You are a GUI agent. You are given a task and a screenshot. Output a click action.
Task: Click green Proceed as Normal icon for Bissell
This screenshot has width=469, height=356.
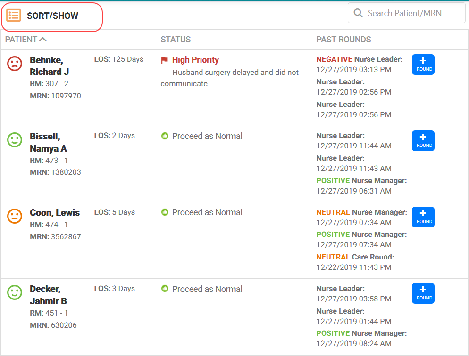click(x=165, y=136)
